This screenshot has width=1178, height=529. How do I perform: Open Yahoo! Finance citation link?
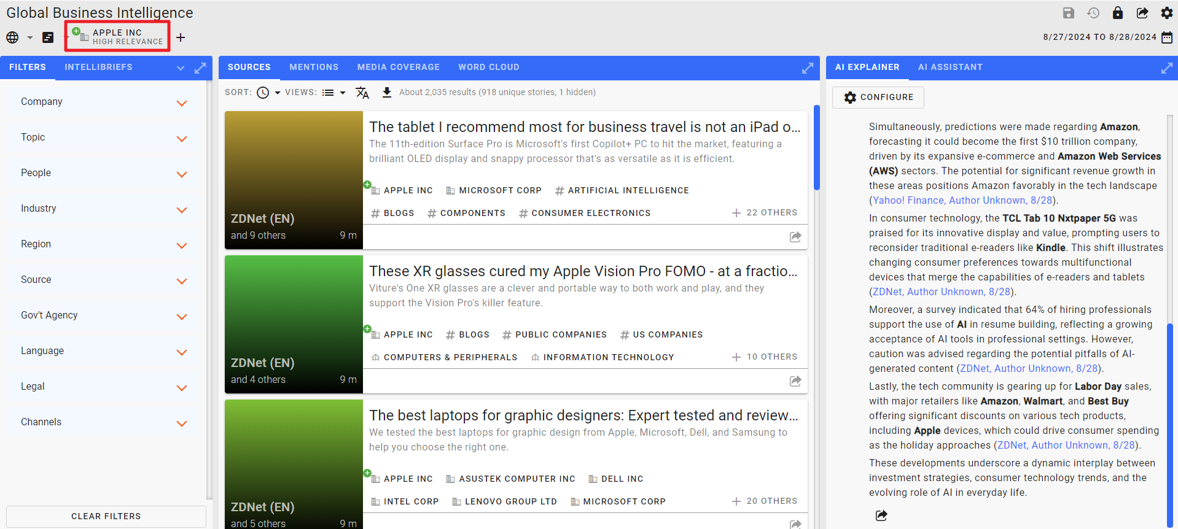(962, 200)
